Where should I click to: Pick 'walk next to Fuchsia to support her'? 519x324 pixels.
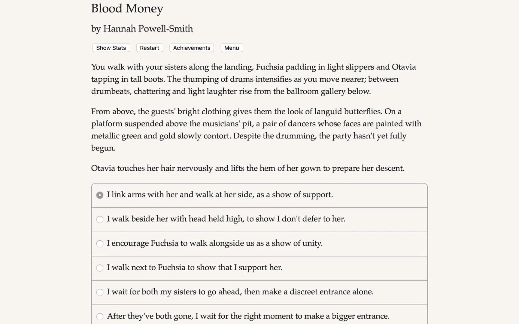[195, 268]
